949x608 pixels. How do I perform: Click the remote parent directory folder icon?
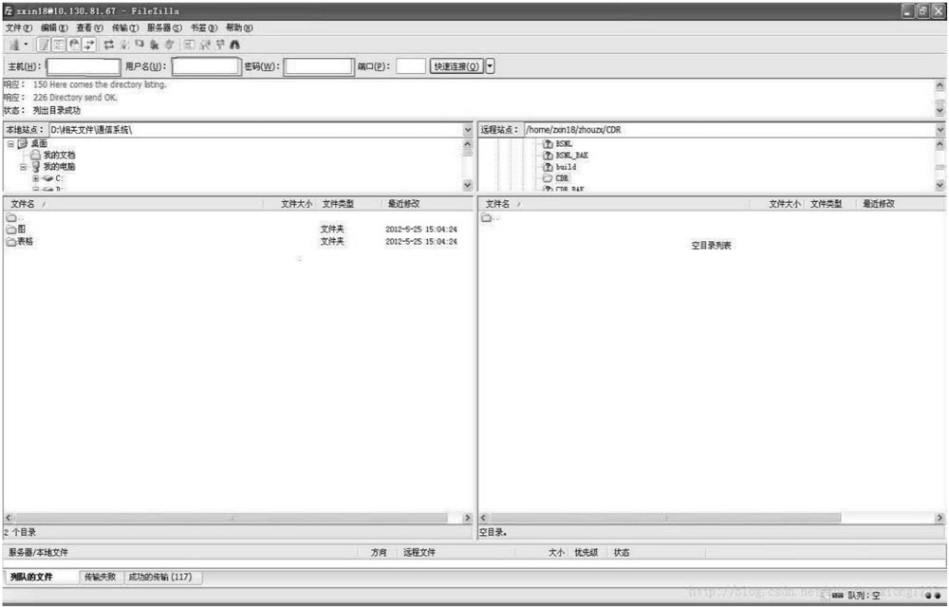487,217
